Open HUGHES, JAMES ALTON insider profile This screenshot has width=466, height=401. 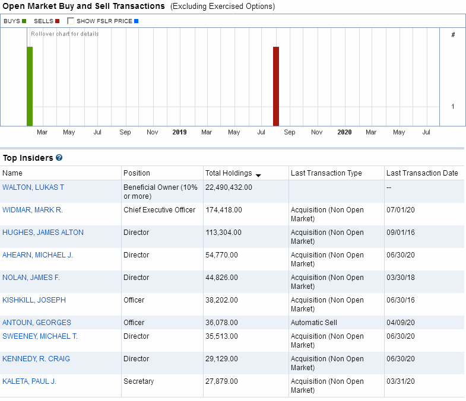point(43,233)
